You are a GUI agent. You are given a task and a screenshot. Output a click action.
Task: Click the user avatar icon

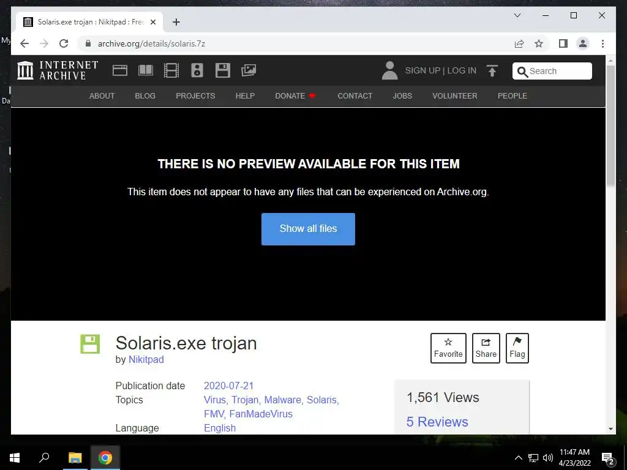tap(390, 70)
